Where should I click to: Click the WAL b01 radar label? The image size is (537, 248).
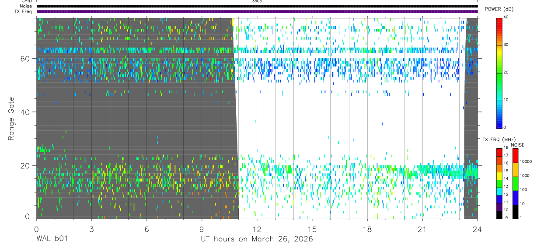coord(52,239)
